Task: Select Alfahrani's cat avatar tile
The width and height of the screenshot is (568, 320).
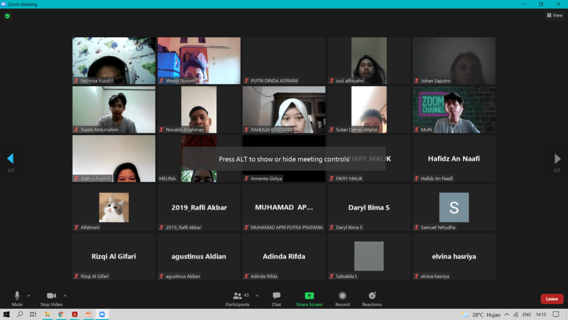Action: pyautogui.click(x=114, y=208)
